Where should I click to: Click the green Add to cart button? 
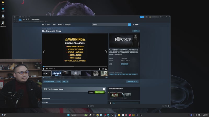tap(100, 92)
